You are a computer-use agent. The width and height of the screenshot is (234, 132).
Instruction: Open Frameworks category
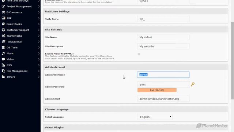click(14, 36)
